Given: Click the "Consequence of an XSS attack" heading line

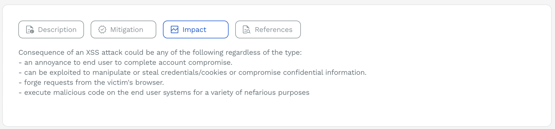Looking at the screenshot, I should click(x=160, y=53).
